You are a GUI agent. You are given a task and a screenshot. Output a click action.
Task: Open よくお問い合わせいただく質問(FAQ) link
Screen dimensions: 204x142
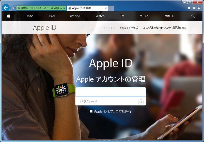[164, 28]
